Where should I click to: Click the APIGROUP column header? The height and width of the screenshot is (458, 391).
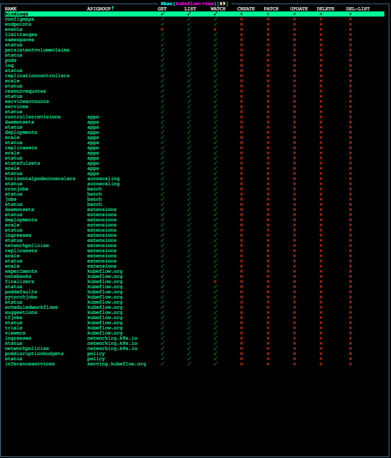[99, 9]
